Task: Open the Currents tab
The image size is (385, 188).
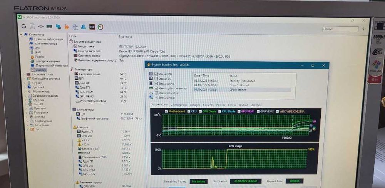Action: pyautogui.click(x=208, y=105)
